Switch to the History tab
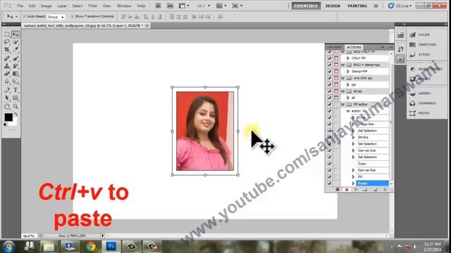This screenshot has width=451, height=253. (335, 47)
